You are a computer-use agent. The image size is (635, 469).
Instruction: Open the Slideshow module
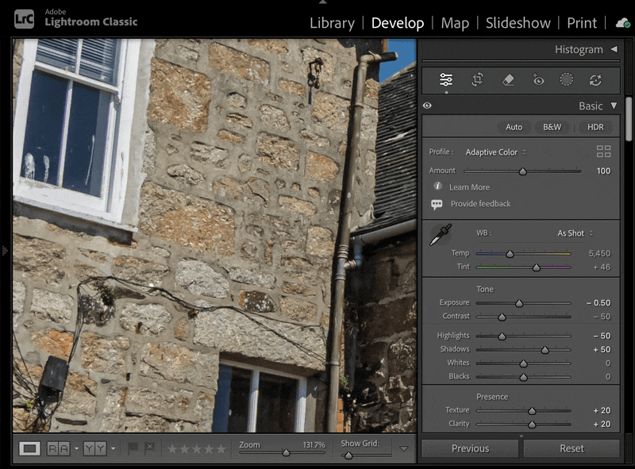tap(518, 23)
